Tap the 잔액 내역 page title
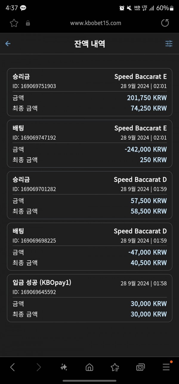 pos(89,44)
